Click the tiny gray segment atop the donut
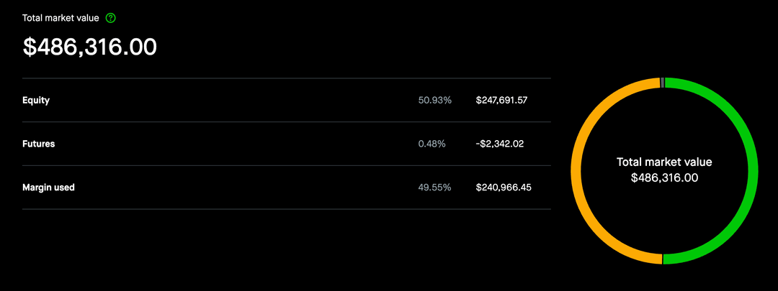This screenshot has height=291, width=778. tap(662, 83)
